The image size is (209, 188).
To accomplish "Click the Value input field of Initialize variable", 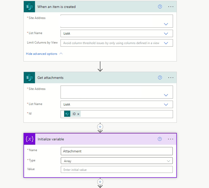I will 116,169.
